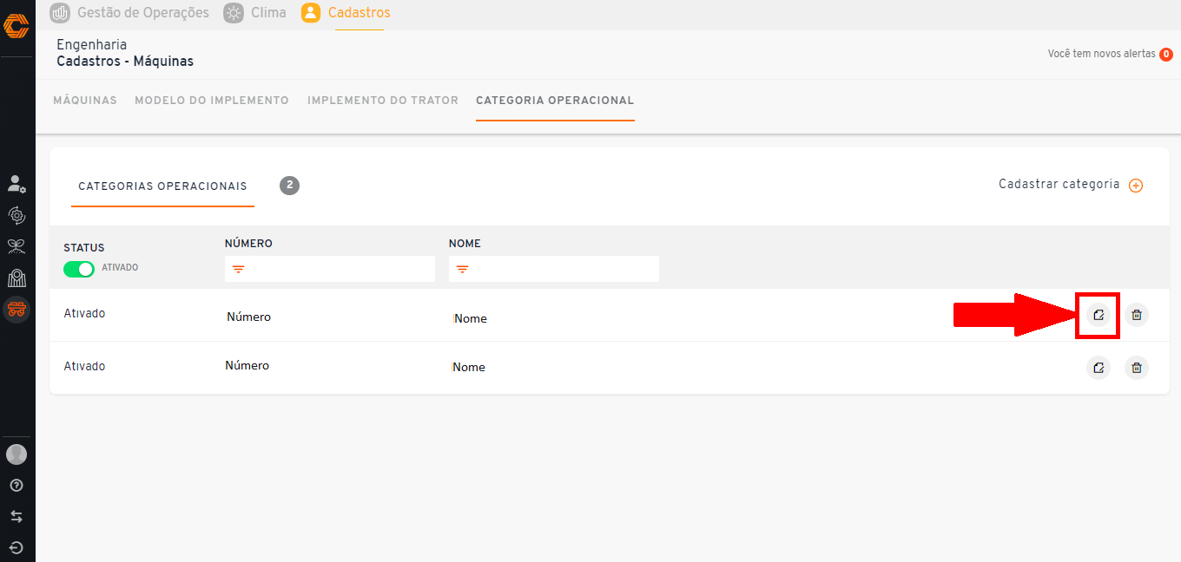Click the filter icon in Número field
This screenshot has width=1181, height=562.
pyautogui.click(x=238, y=270)
